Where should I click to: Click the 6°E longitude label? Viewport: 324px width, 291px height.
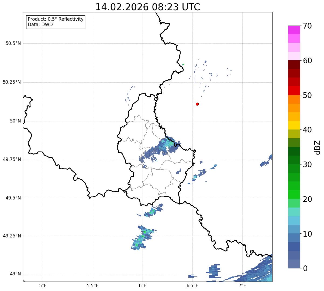click(x=143, y=285)
